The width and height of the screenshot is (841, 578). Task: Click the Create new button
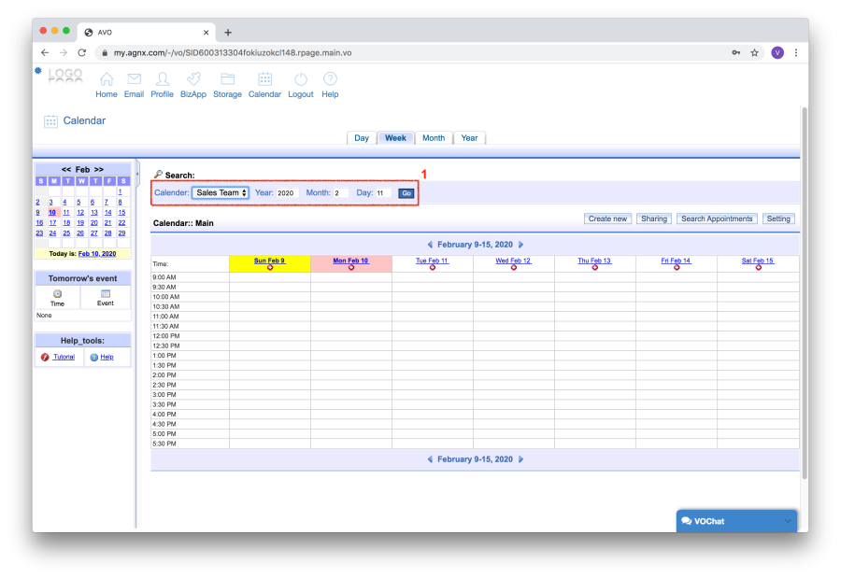pyautogui.click(x=607, y=219)
